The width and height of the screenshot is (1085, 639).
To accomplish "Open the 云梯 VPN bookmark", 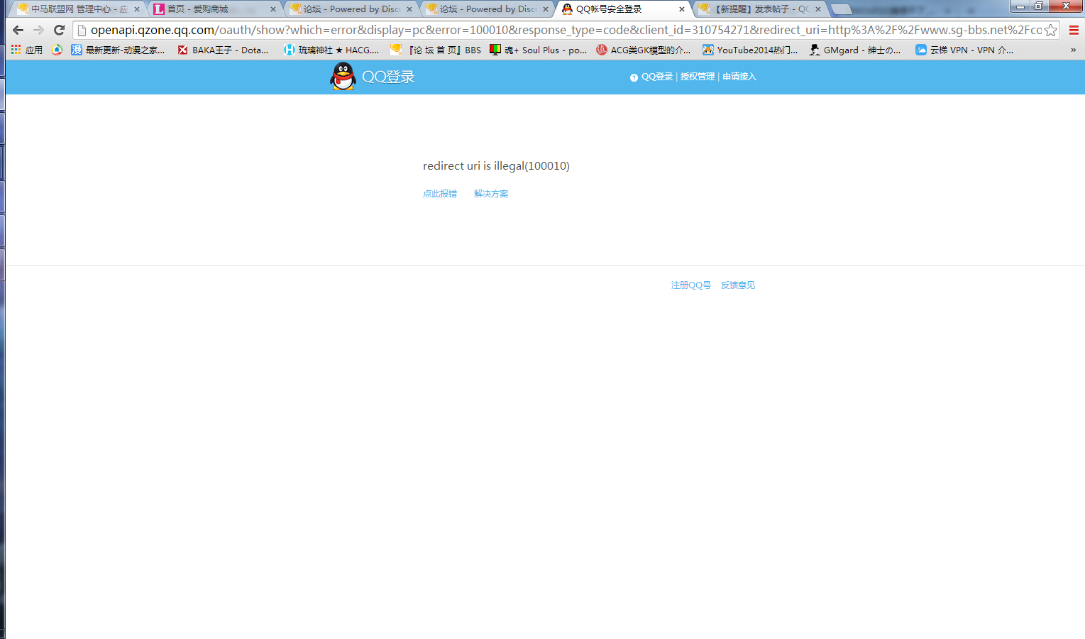I will click(964, 50).
